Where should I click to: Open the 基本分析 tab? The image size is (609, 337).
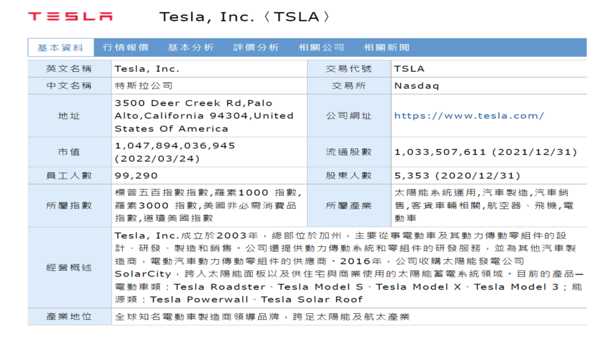tap(190, 47)
